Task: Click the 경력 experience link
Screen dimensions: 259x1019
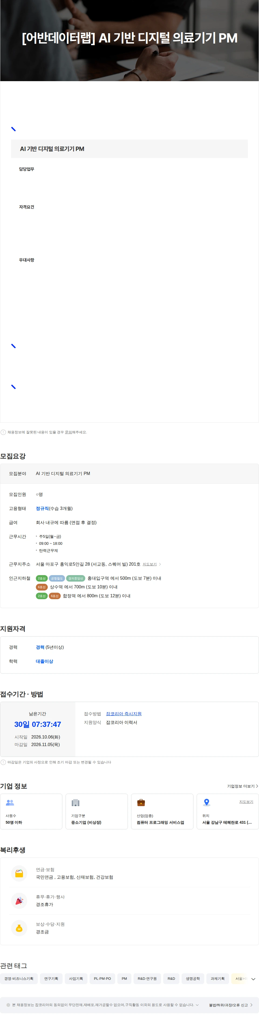Action: pyautogui.click(x=40, y=647)
